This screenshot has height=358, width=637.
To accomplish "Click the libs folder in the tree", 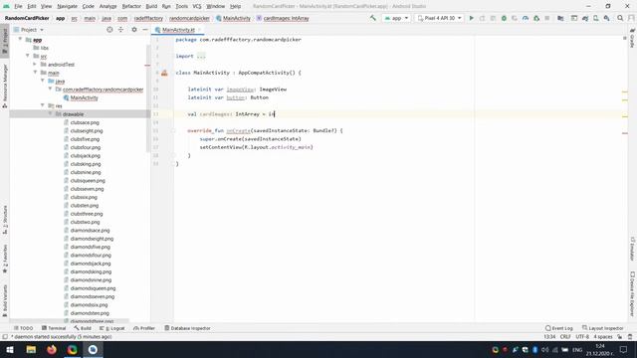I will (44, 48).
